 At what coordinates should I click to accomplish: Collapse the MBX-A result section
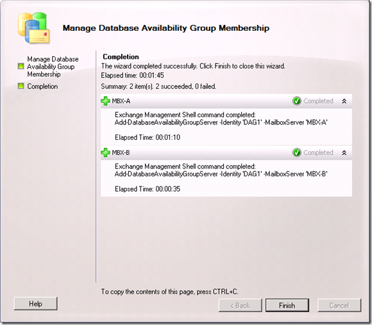344,101
